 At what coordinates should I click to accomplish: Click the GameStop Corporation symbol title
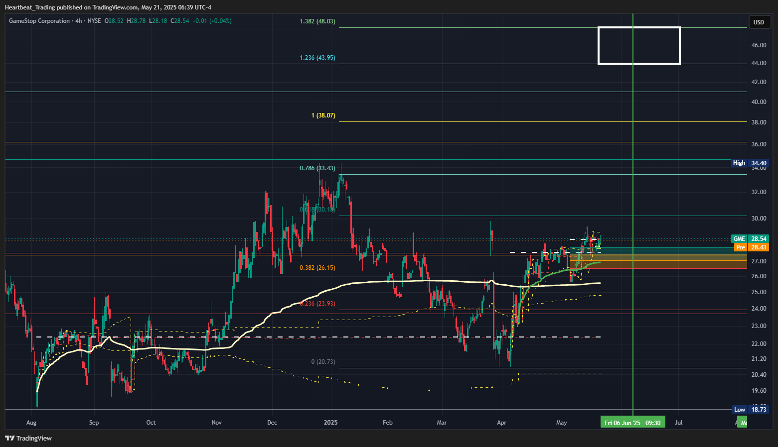(x=39, y=21)
